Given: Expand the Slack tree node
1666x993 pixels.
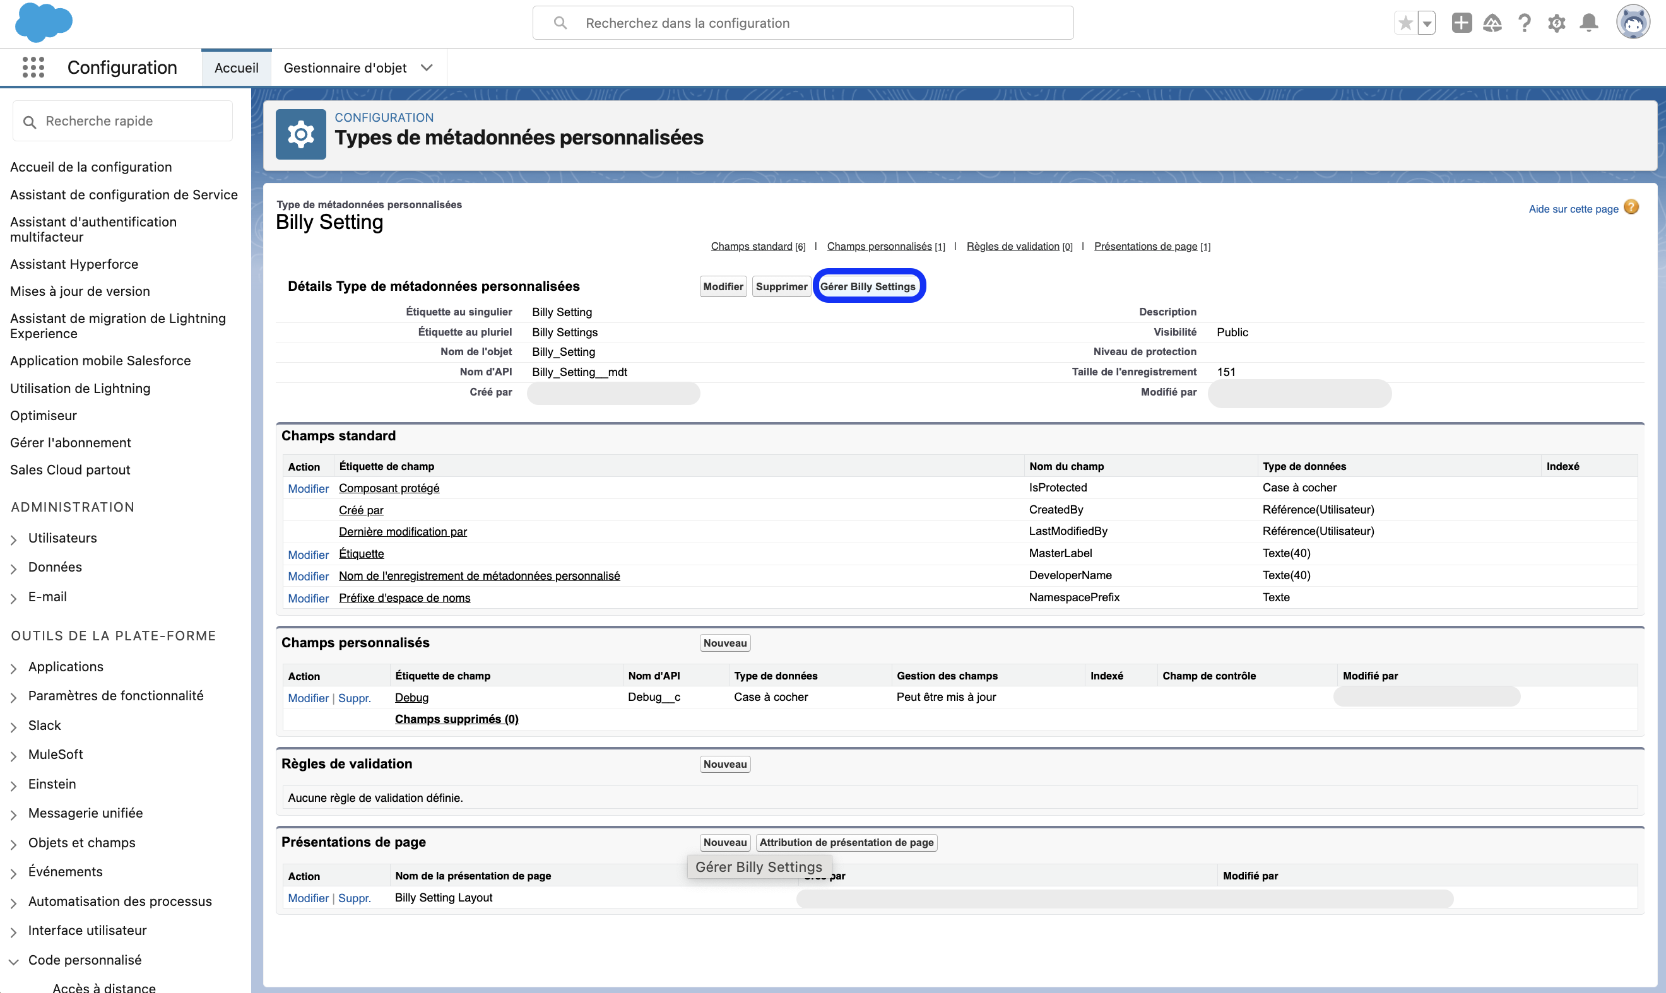Looking at the screenshot, I should [x=13, y=727].
